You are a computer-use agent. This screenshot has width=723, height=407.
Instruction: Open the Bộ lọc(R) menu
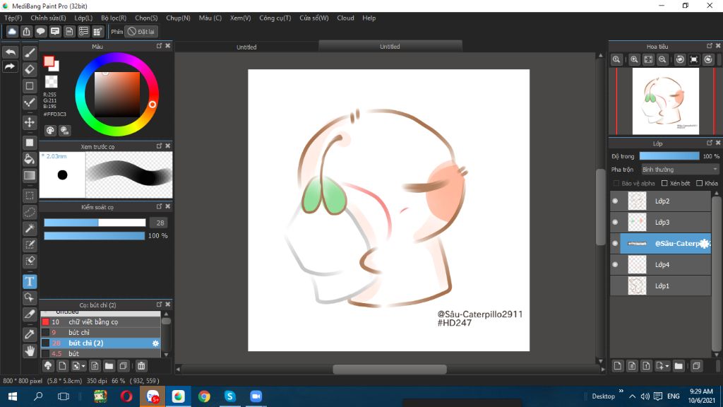pos(114,18)
